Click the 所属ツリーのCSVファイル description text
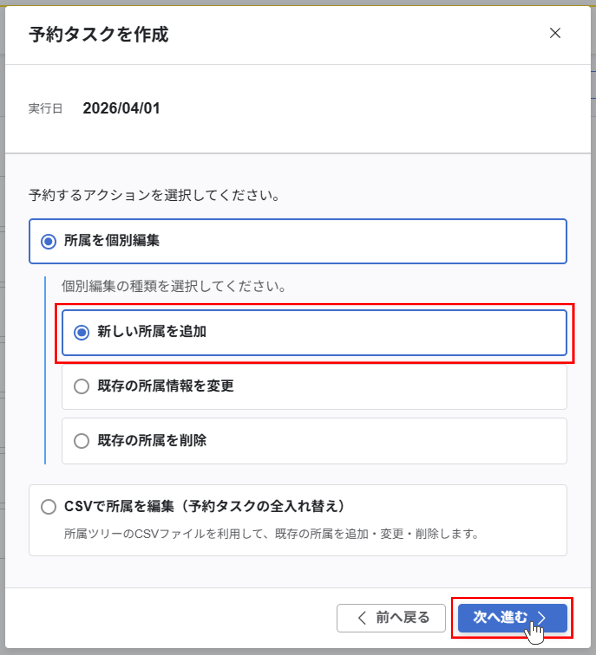The height and width of the screenshot is (655, 596). 271,534
